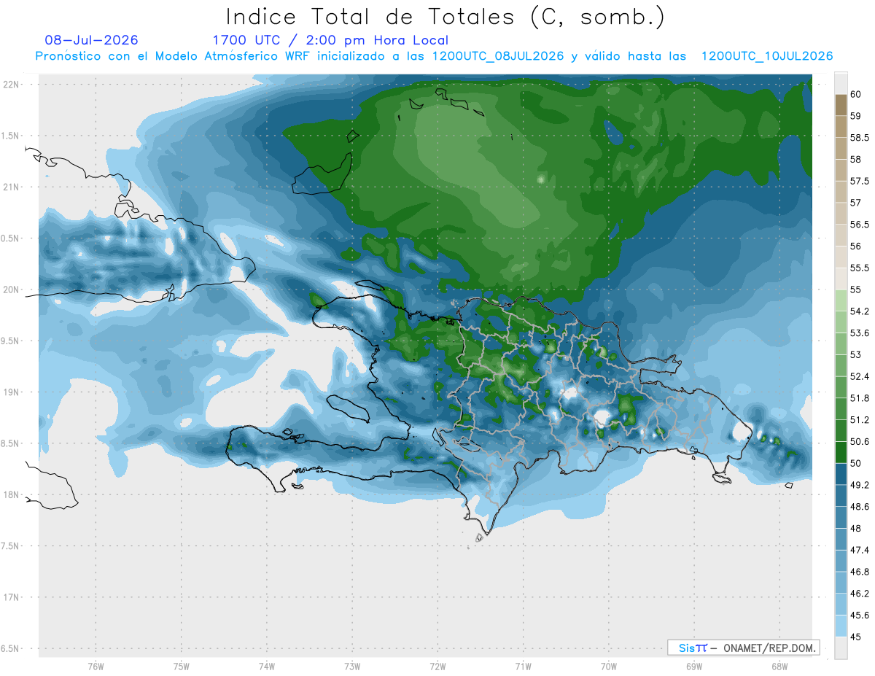The image size is (875, 676).
Task: Click the "18N" latitude label
Action: (11, 494)
